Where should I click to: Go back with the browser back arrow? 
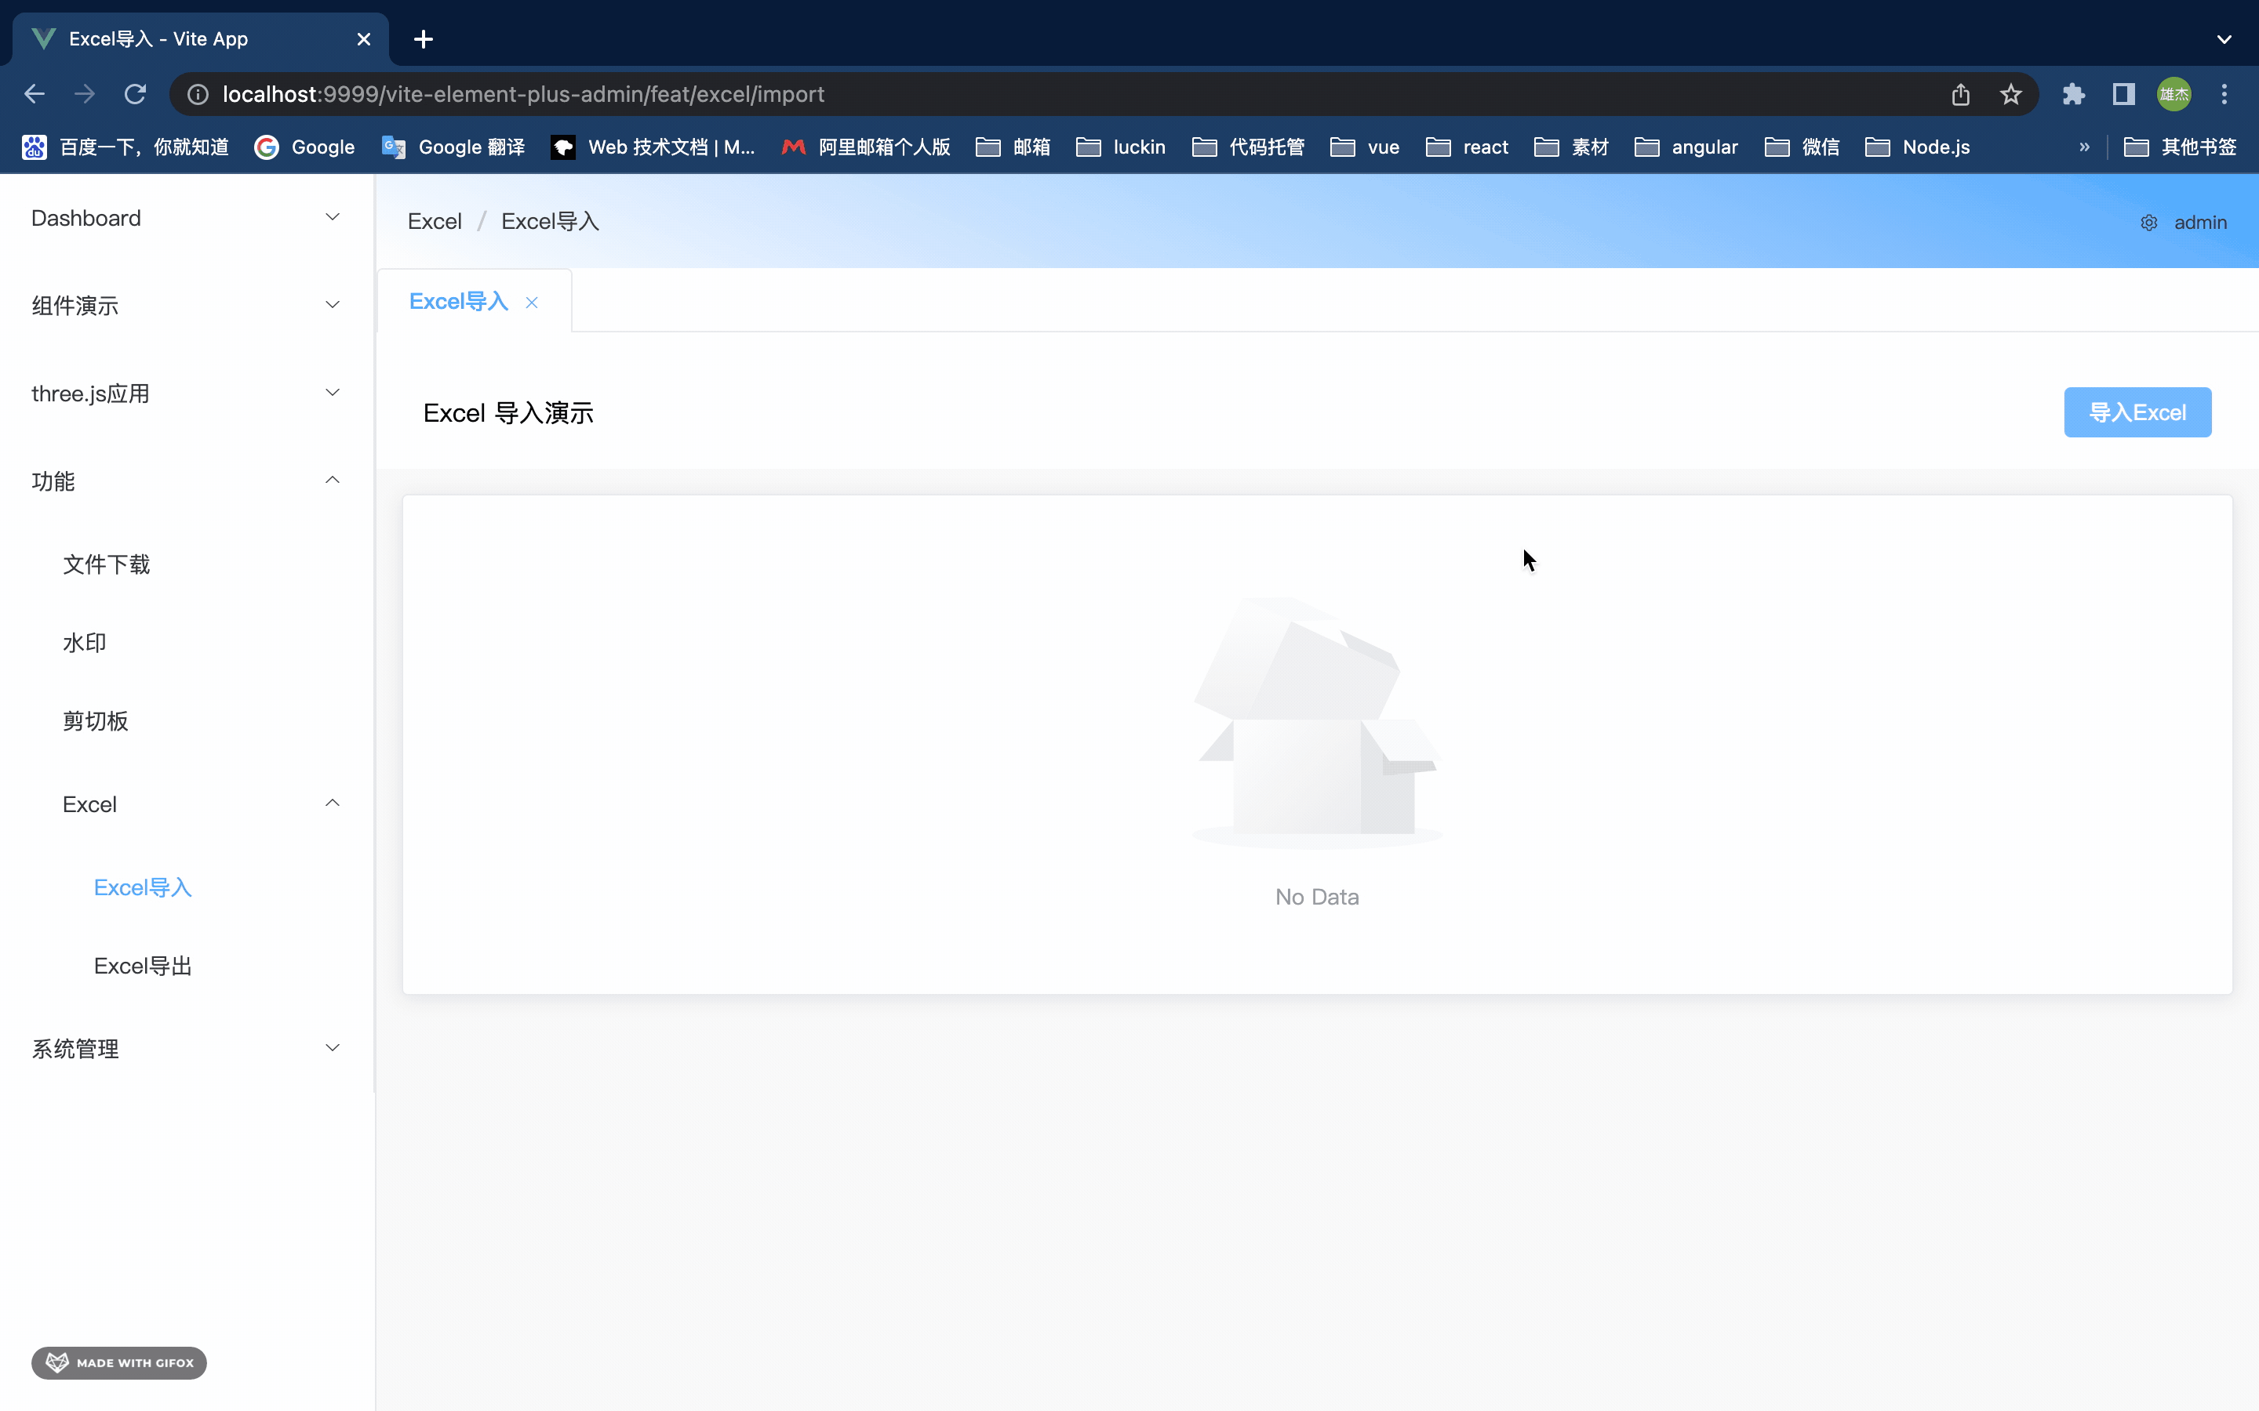point(35,94)
